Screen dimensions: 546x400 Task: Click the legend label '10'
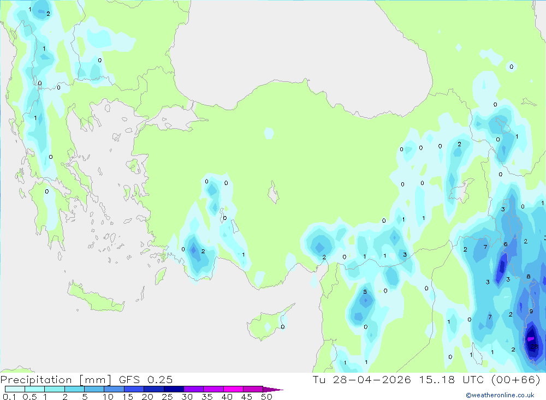(108, 397)
